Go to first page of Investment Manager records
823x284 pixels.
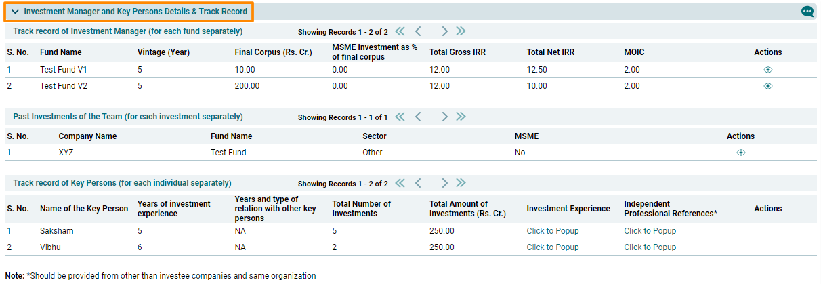[x=400, y=31]
